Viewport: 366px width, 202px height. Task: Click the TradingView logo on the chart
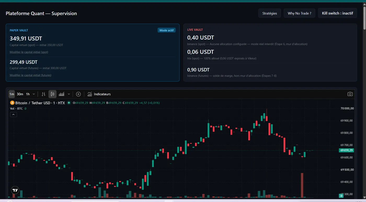[x=15, y=190]
